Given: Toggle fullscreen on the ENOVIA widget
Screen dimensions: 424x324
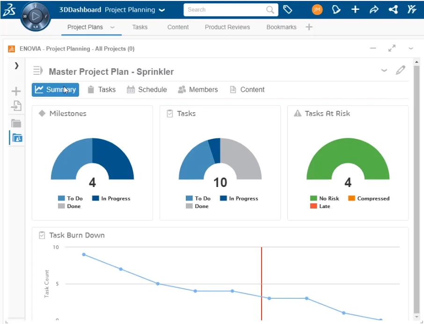Looking at the screenshot, I should [x=392, y=48].
